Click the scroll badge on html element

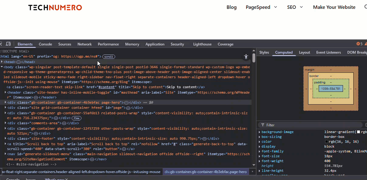[109, 57]
